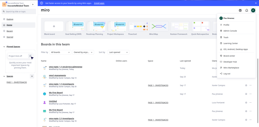Open the Last opened sort dropdown
This screenshot has width=259, height=127.
click(118, 52)
